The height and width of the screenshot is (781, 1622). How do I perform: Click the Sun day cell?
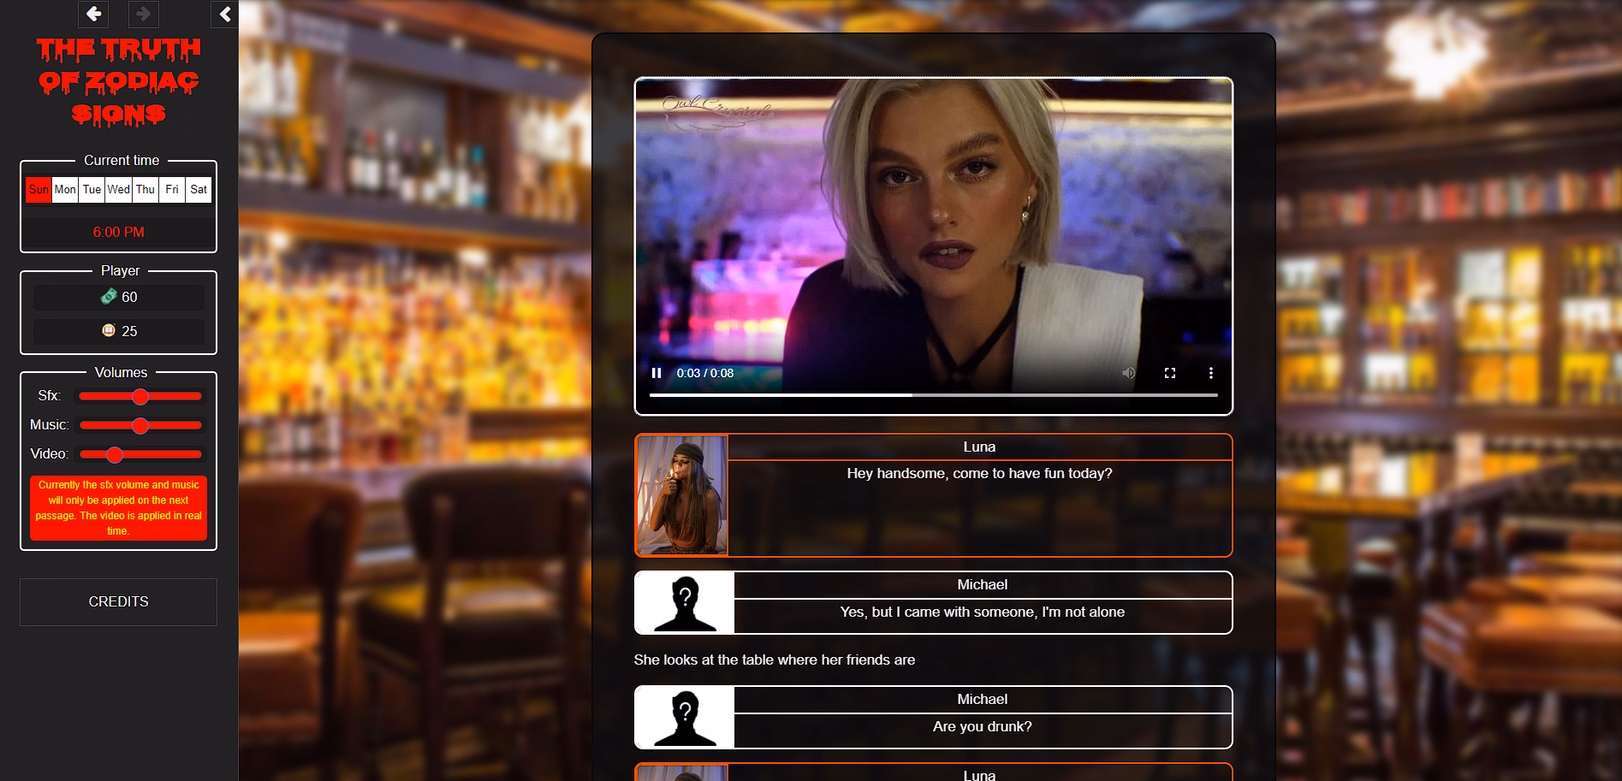tap(39, 189)
